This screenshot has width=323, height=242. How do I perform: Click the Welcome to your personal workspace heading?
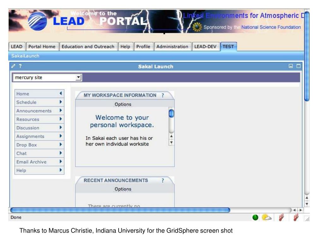(x=122, y=121)
